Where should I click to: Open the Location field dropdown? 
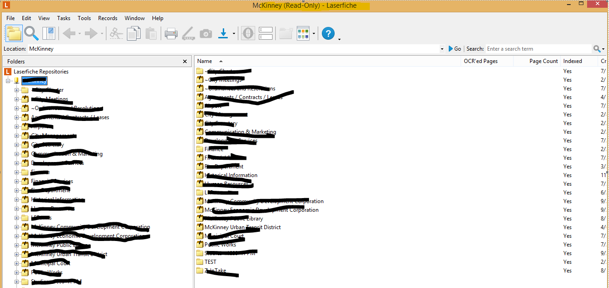[442, 49]
